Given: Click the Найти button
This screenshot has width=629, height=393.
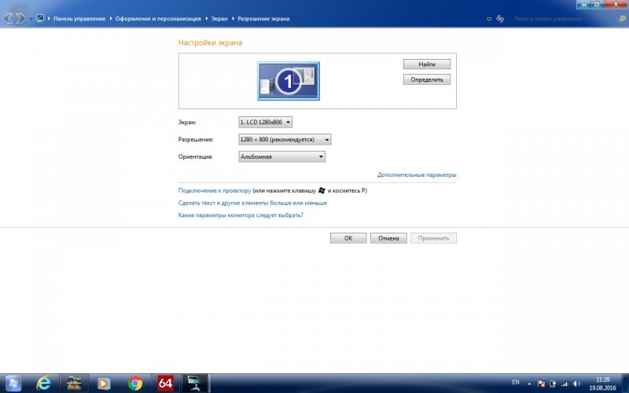Looking at the screenshot, I should click(426, 64).
